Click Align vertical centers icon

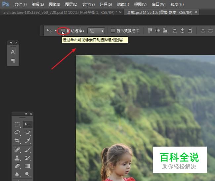[x=157, y=30]
